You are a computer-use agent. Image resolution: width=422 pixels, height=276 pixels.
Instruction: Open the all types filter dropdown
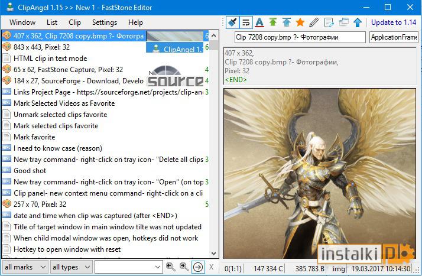tap(71, 267)
